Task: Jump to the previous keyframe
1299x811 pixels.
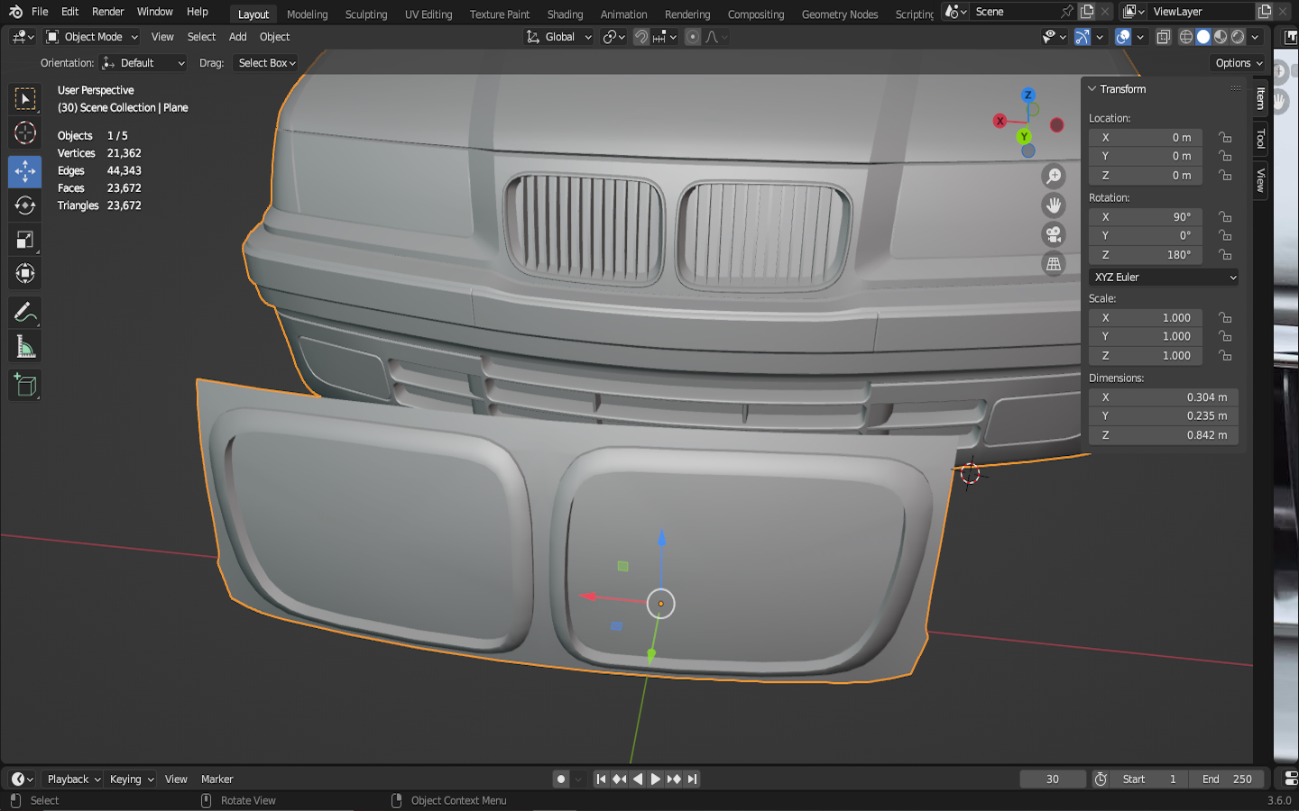Action: 620,779
